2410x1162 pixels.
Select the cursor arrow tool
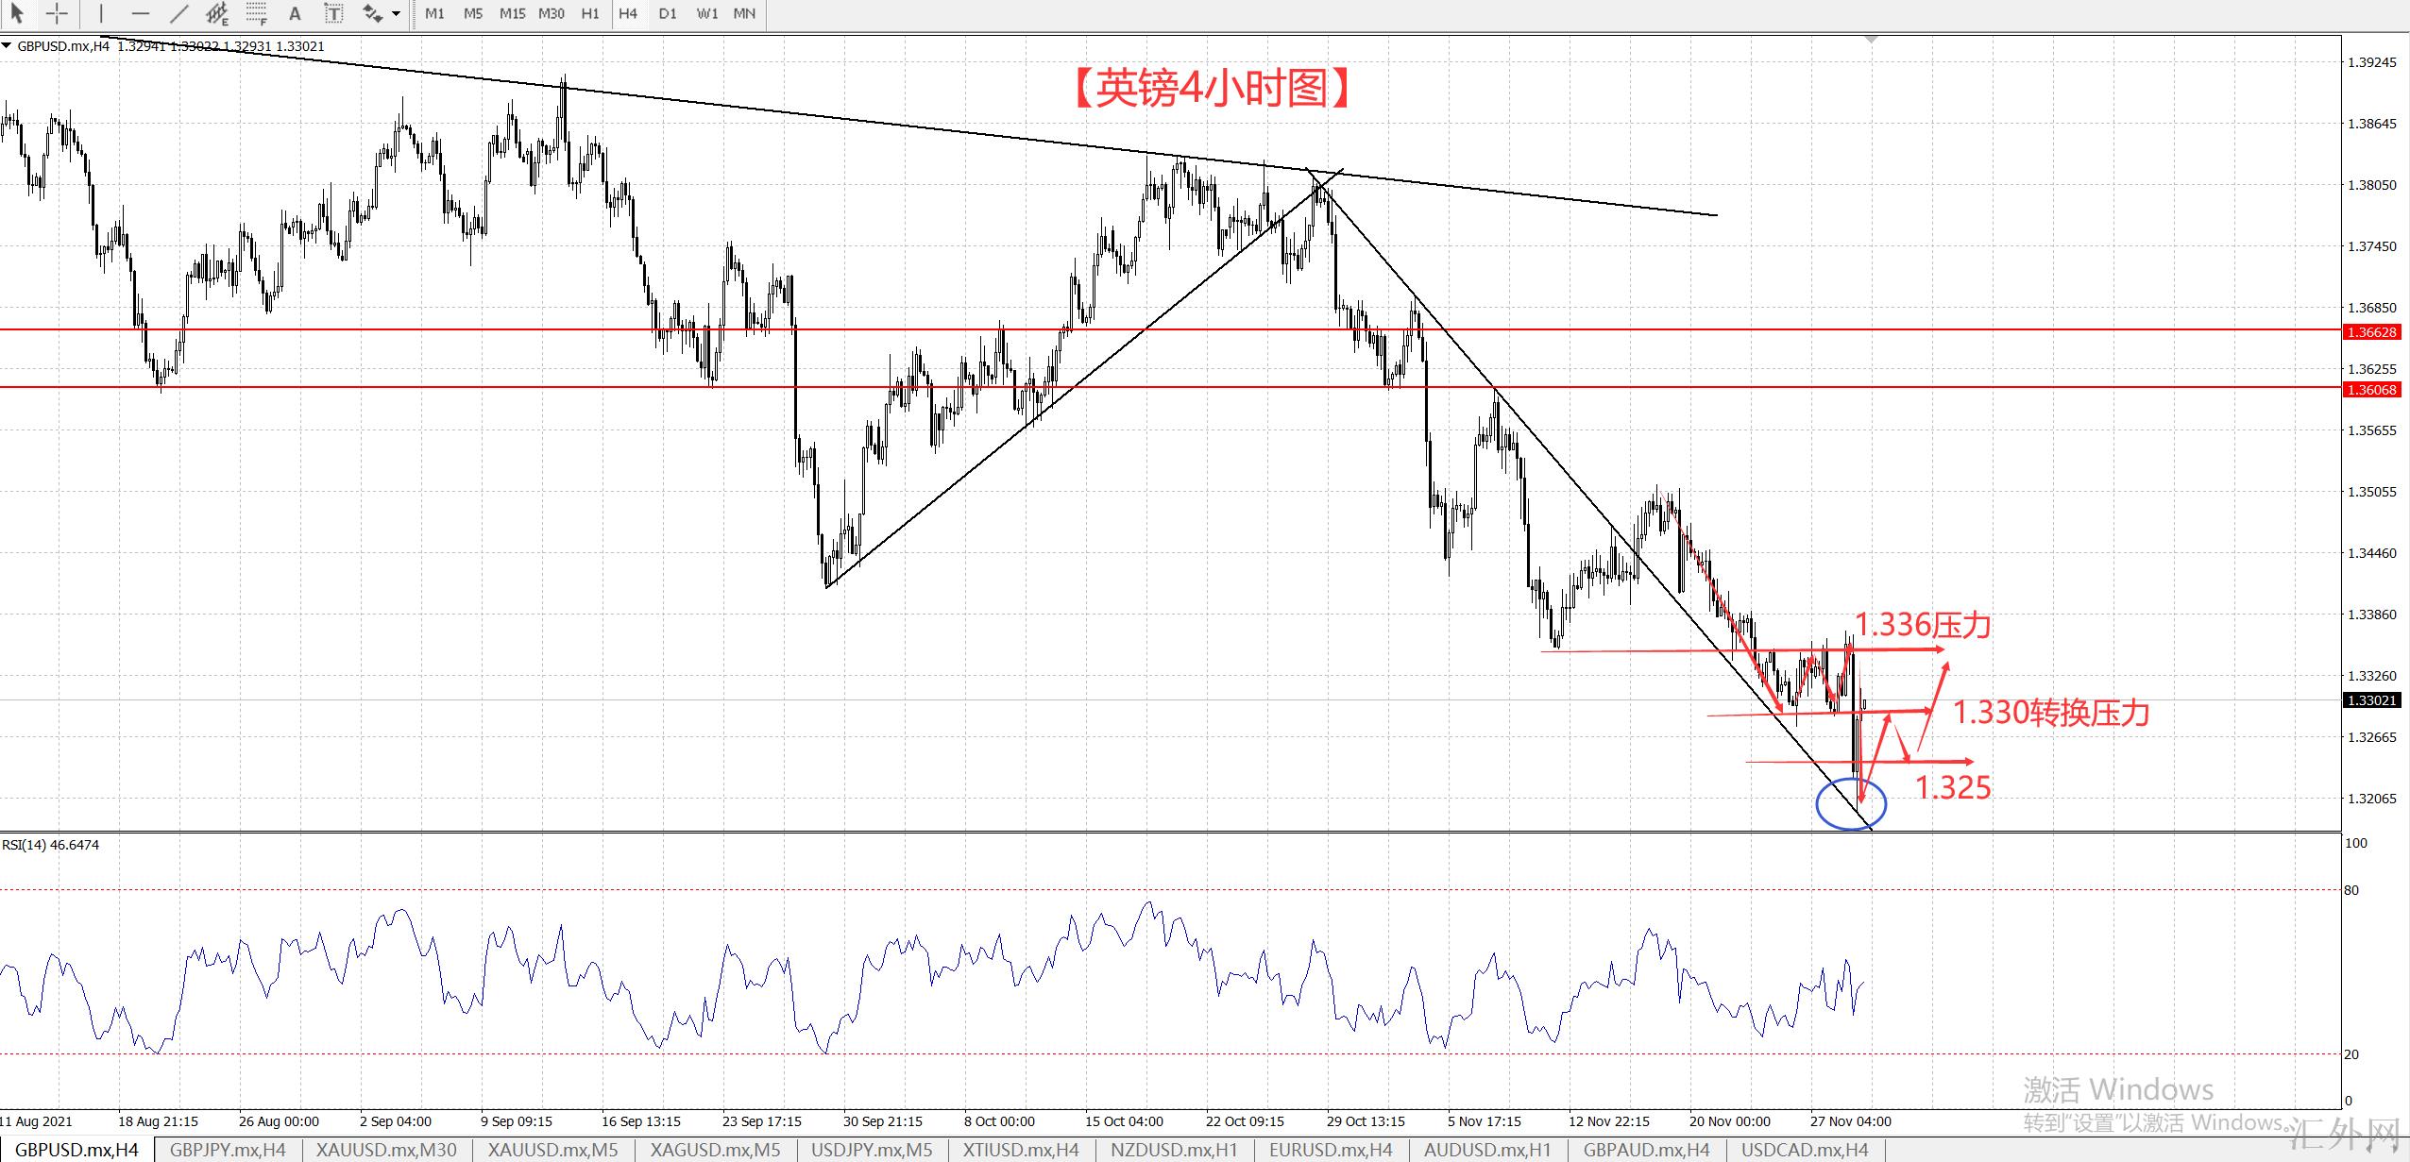point(16,13)
